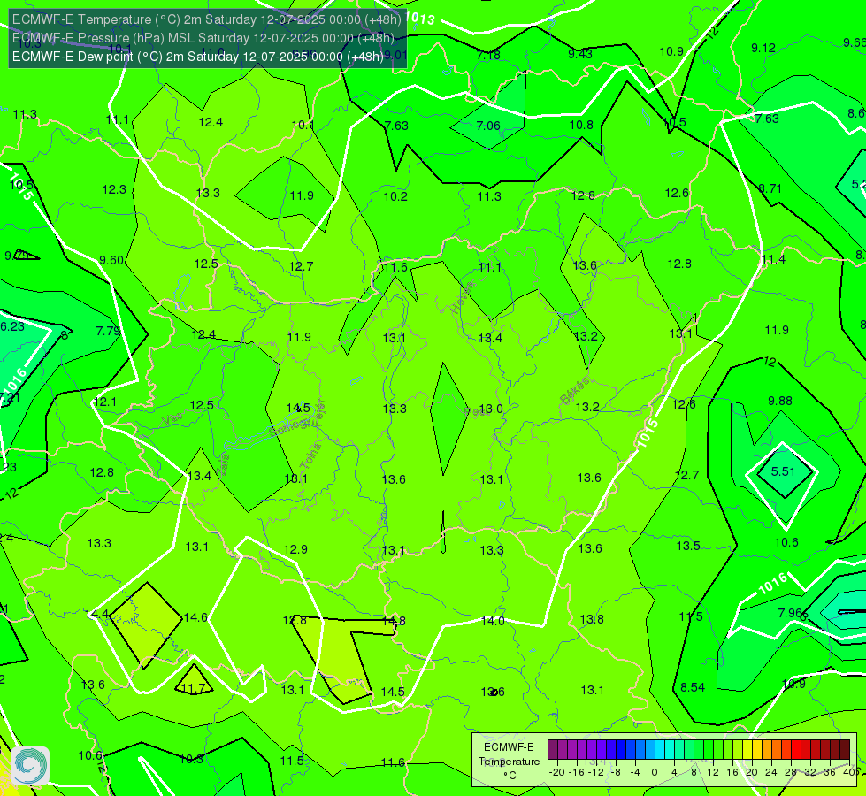Select the ECMWF-E Dew point 2m layer line
866x796 pixels.
tap(198, 57)
